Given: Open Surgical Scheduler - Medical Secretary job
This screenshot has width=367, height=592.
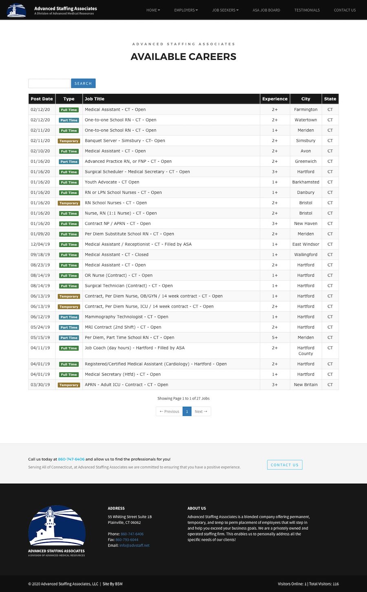Looking at the screenshot, I should click(137, 172).
